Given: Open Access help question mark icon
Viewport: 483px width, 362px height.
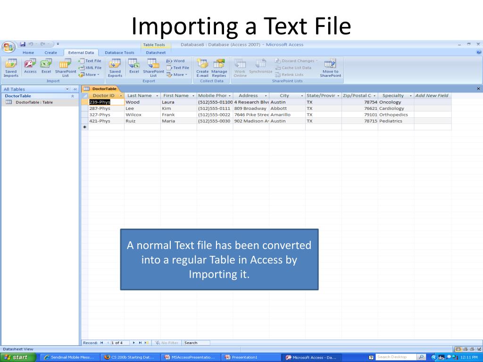Looking at the screenshot, I should [x=479, y=52].
